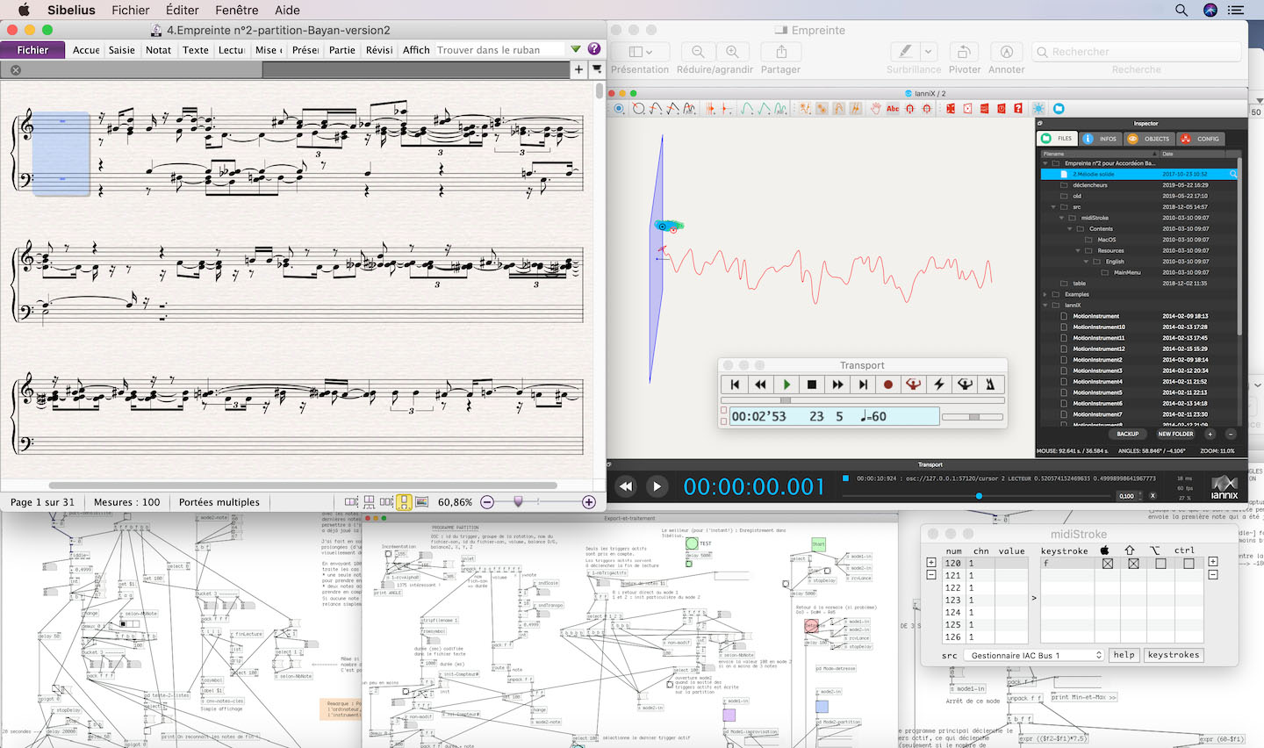1264x748 pixels.
Task: Click the BACKUP button in IanniX Inspector
Action: [x=1128, y=434]
